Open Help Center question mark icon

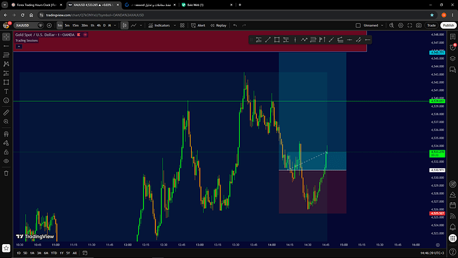coord(453,251)
